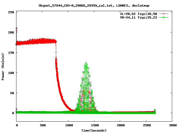Click the isolated green cross marker near 2650 seconds
178x133 pixels.
[x=155, y=110]
